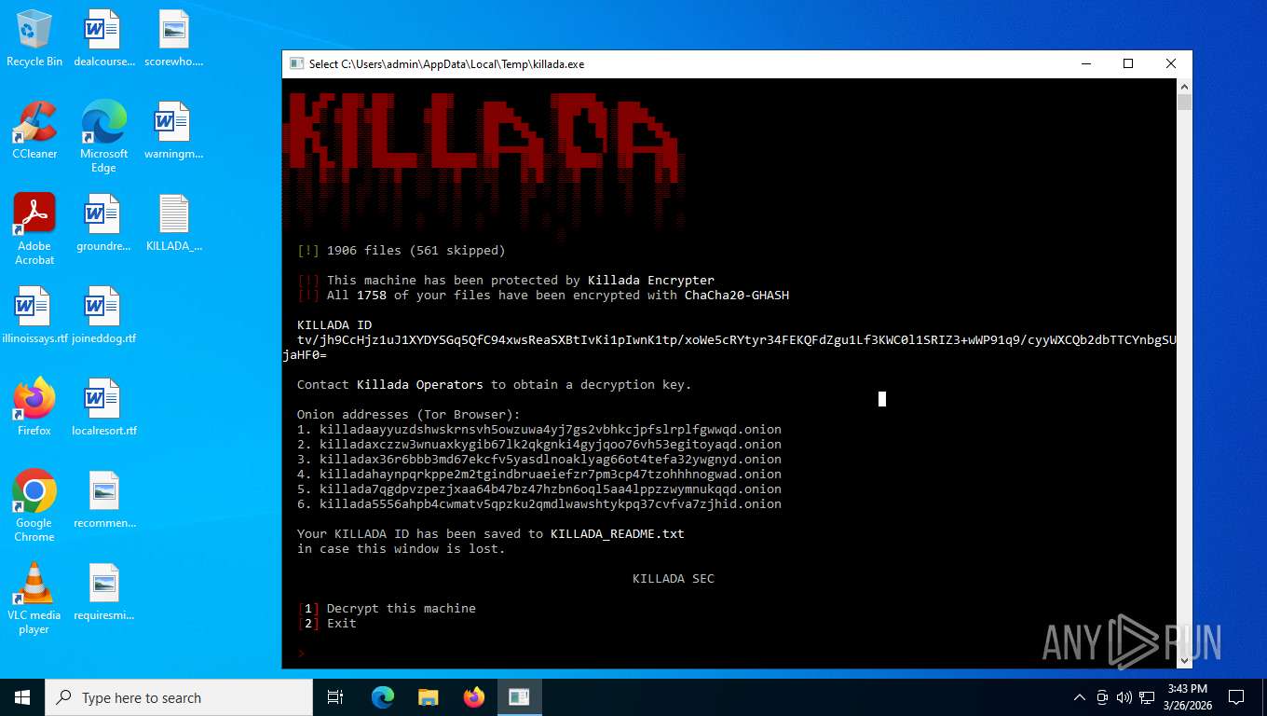Close the killada.exe console window
Image resolution: width=1267 pixels, height=716 pixels.
[1171, 64]
